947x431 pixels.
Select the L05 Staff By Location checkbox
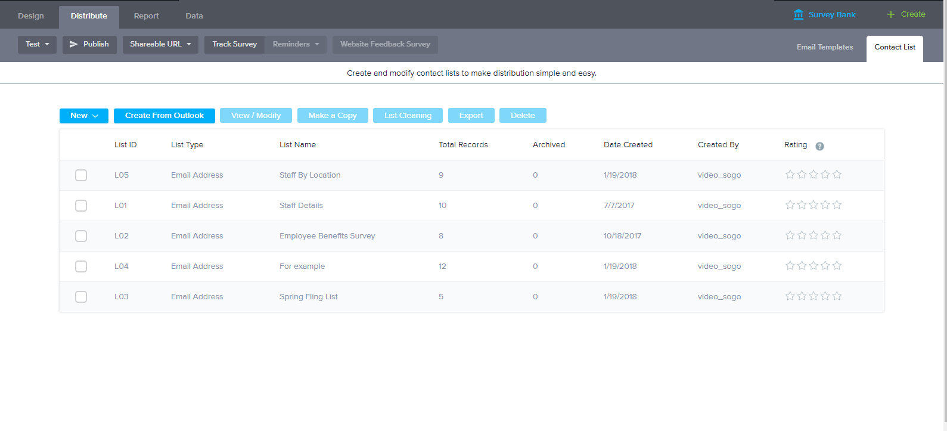coord(81,175)
